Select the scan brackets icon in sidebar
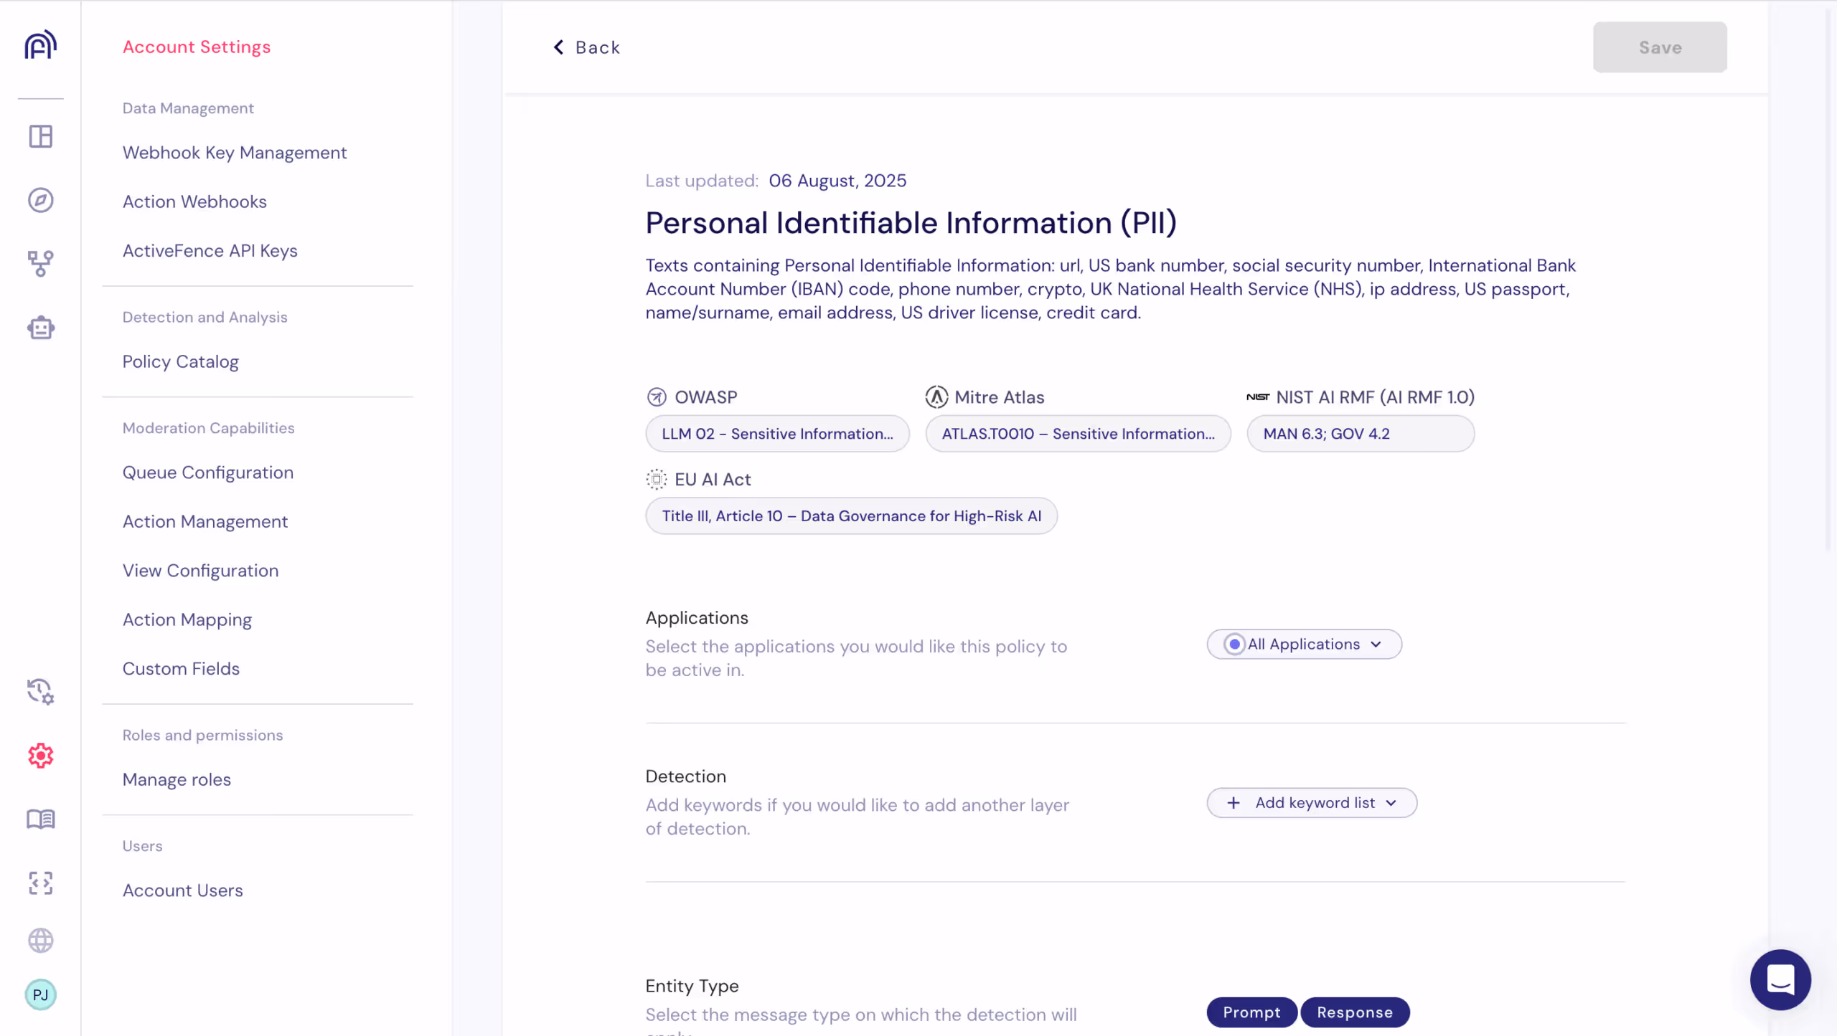The image size is (1837, 1036). click(40, 883)
